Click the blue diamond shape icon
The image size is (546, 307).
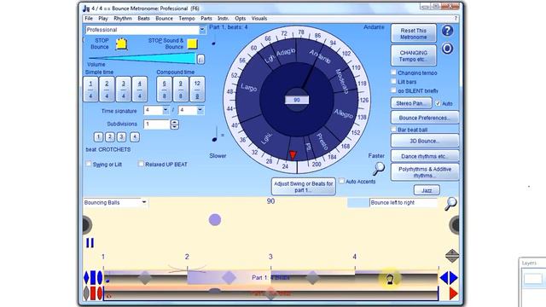pos(86,277)
